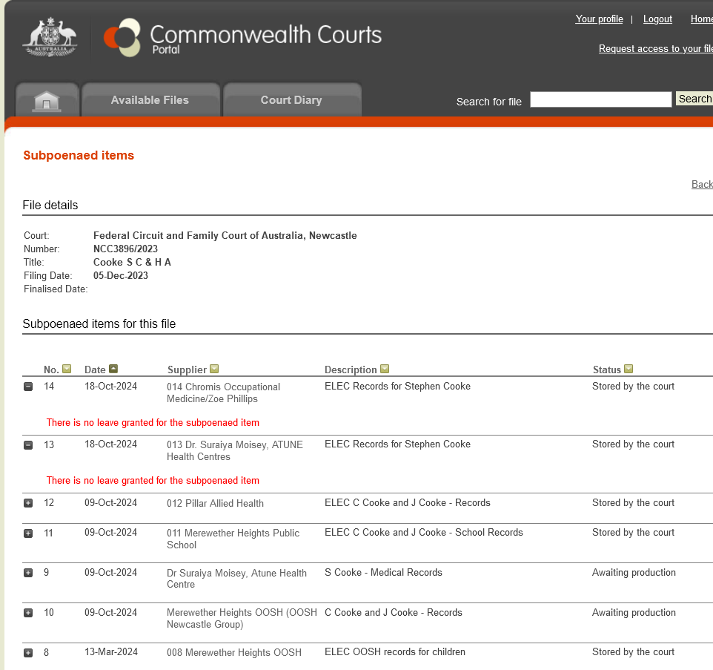The width and height of the screenshot is (713, 670).
Task: Expand item 10 Merewether Heights OOSH row
Action: click(x=28, y=613)
